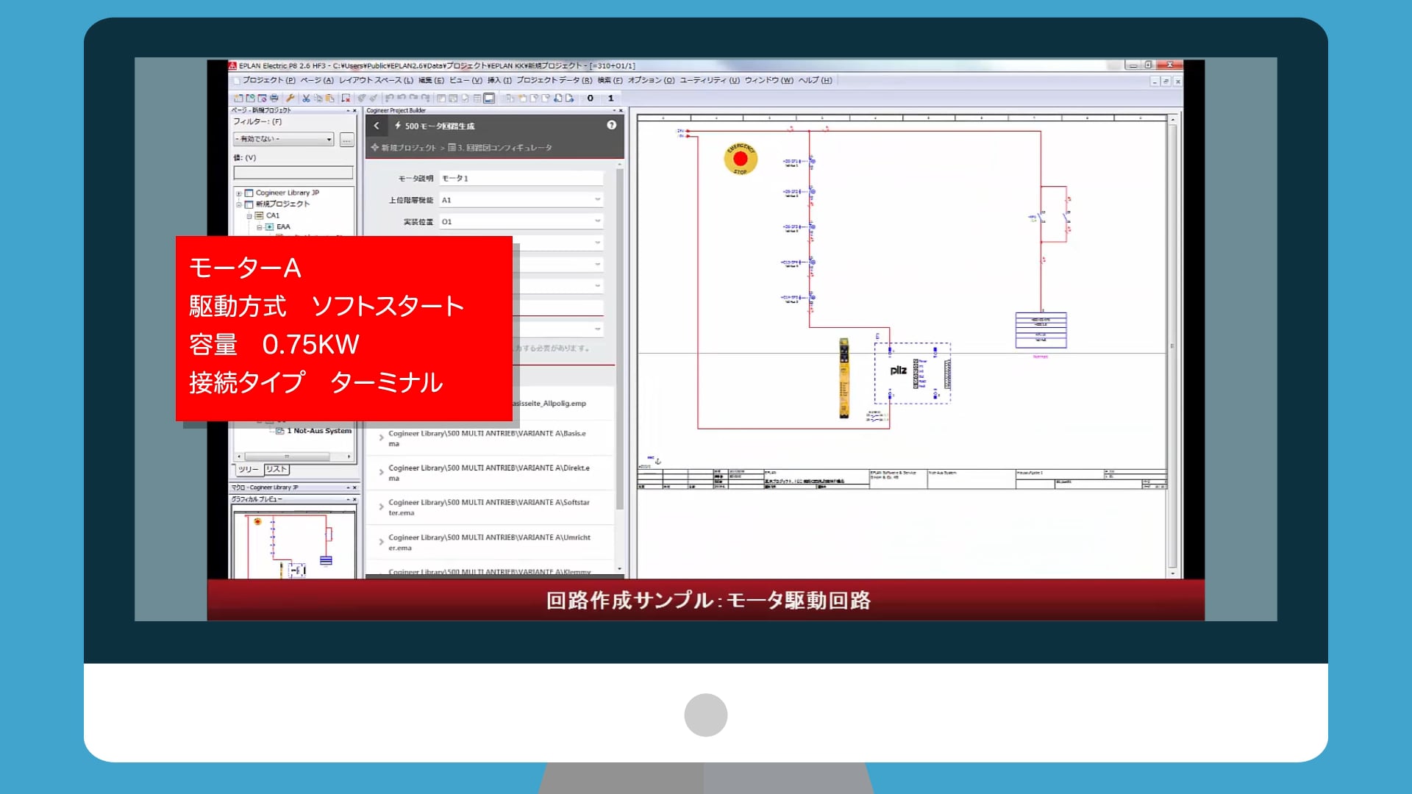Expand the VARIANTE A\Direkt.ema entry
Viewport: 1412px width, 794px height.
tap(381, 473)
